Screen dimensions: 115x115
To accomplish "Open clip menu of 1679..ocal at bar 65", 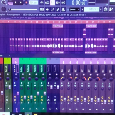I will [87, 26].
